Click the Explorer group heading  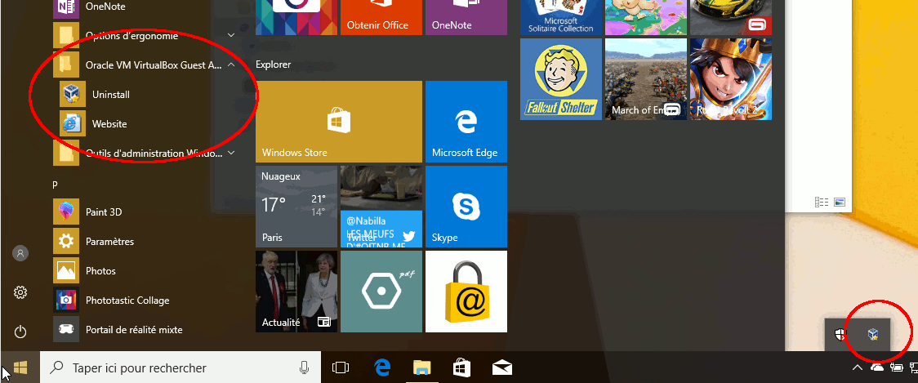pyautogui.click(x=274, y=65)
